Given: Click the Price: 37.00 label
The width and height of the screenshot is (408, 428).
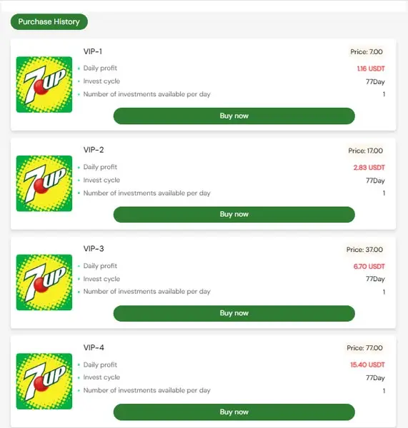Looking at the screenshot, I should (x=364, y=250).
